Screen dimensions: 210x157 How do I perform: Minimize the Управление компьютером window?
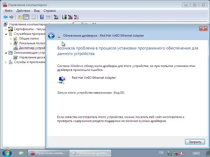point(186,5)
